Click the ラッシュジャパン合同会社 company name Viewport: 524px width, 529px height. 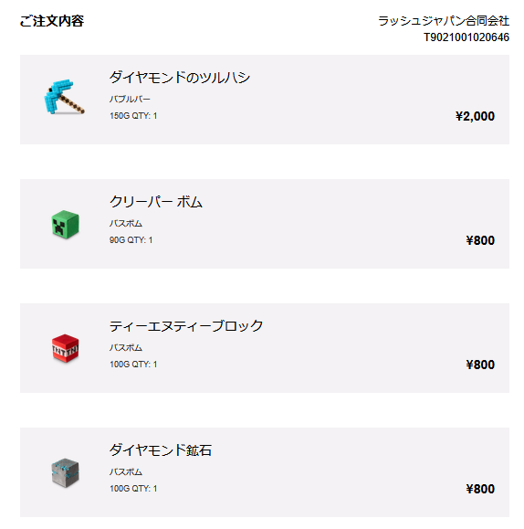pos(444,21)
